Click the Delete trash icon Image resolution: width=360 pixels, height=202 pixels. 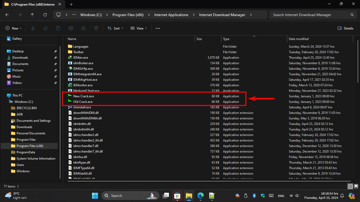tap(96, 28)
